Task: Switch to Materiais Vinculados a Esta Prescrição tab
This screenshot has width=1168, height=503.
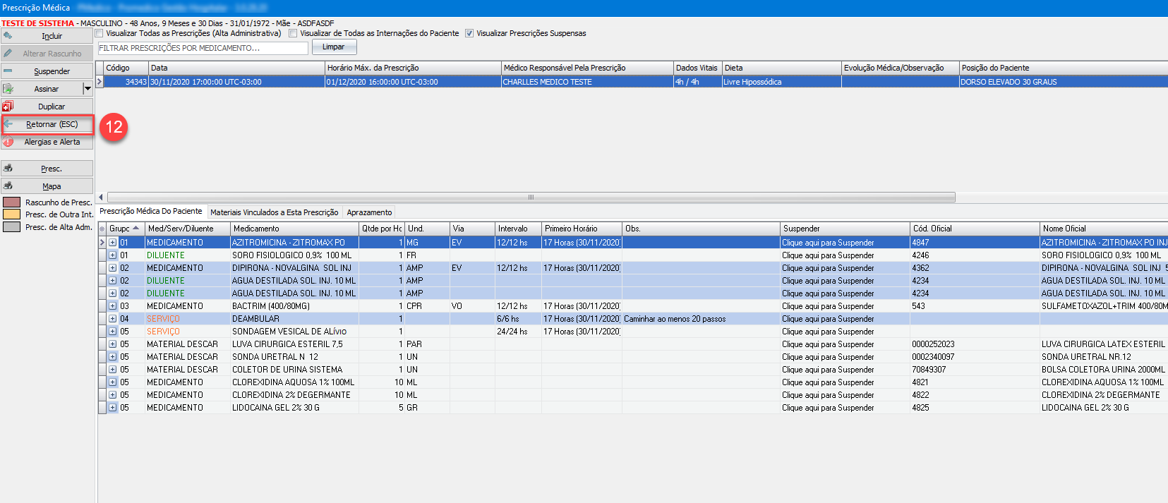Action: 274,212
